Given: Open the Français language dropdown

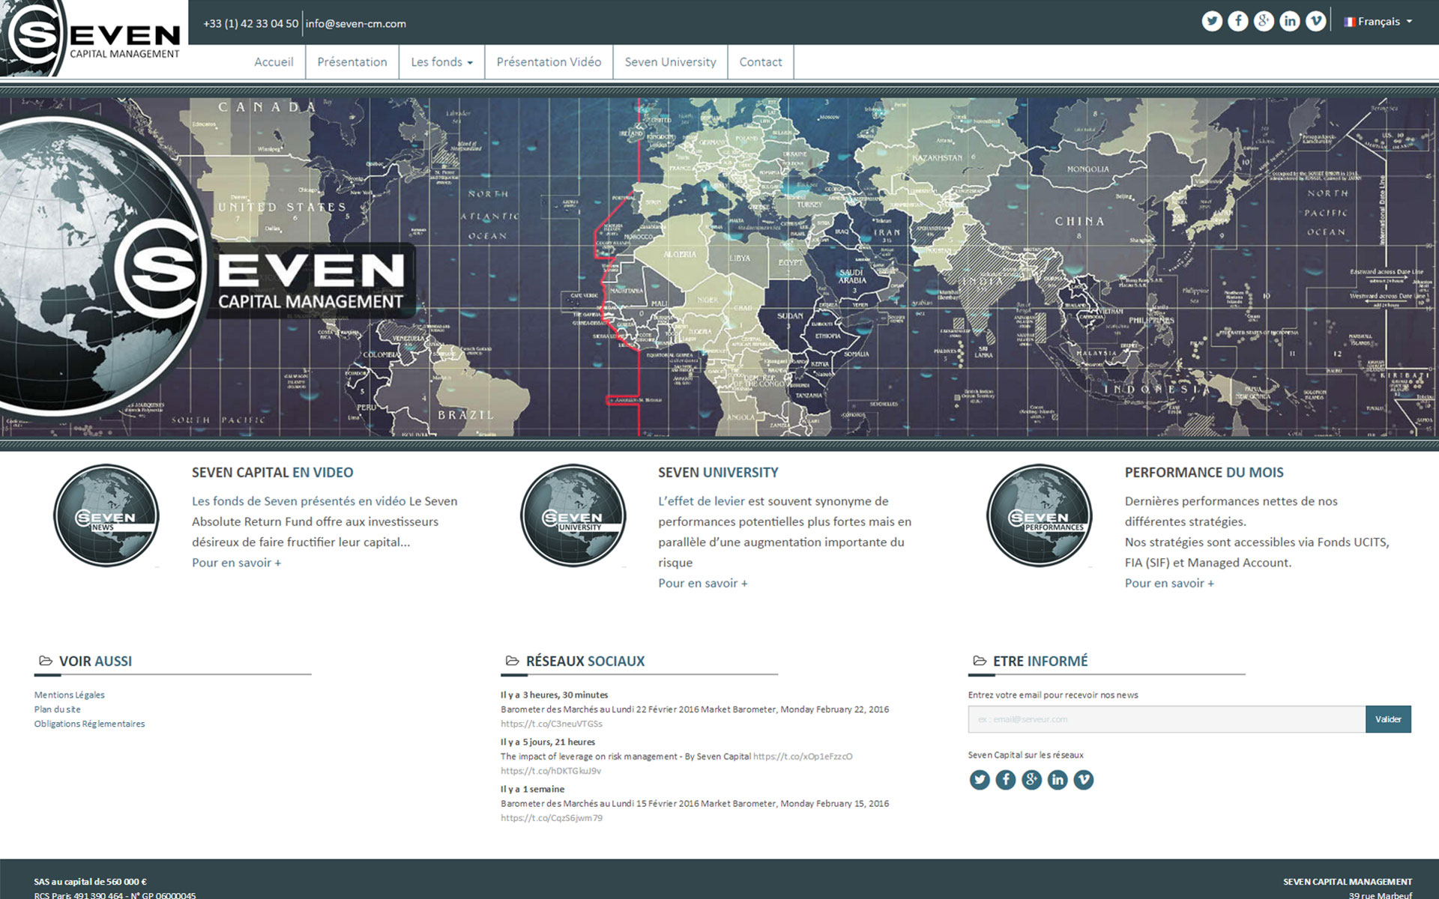Looking at the screenshot, I should 1378,22.
